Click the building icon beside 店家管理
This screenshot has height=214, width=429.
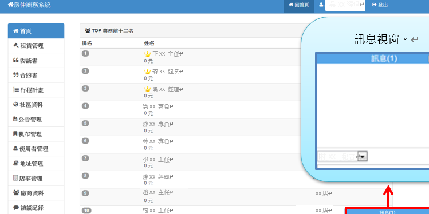15,178
